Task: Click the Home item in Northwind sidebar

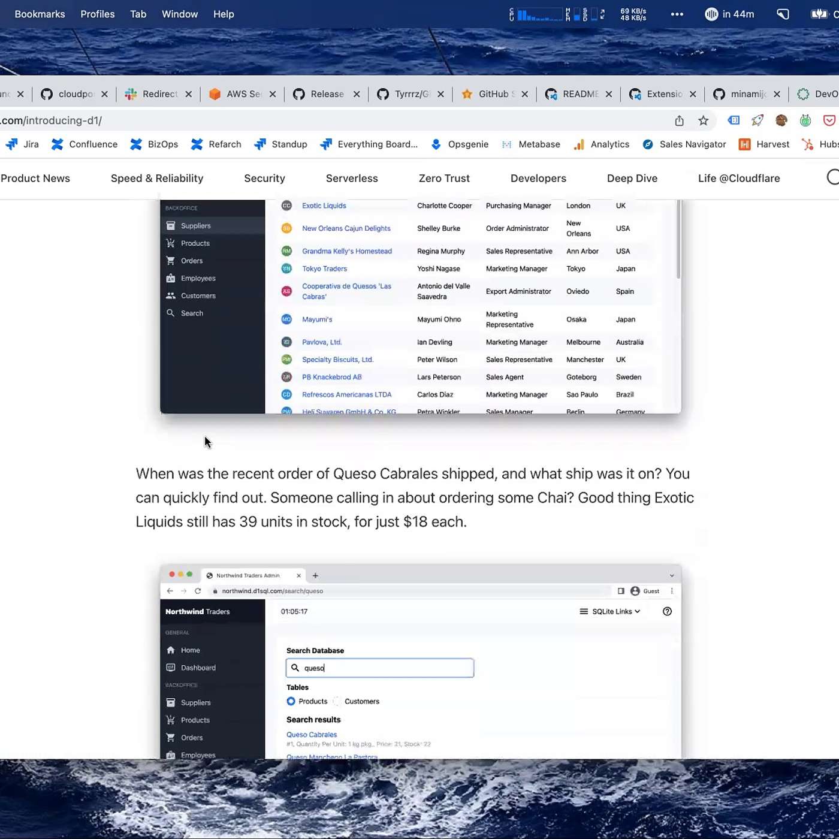Action: click(191, 650)
